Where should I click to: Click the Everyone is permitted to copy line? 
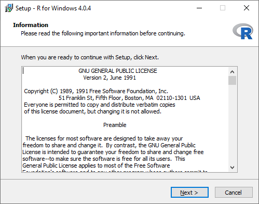[100, 105]
